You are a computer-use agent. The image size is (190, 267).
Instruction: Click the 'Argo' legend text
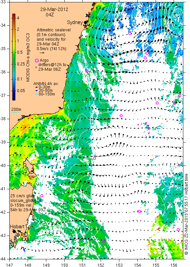44,60
